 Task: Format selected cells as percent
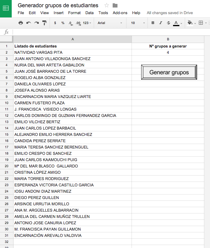coord(63,23)
